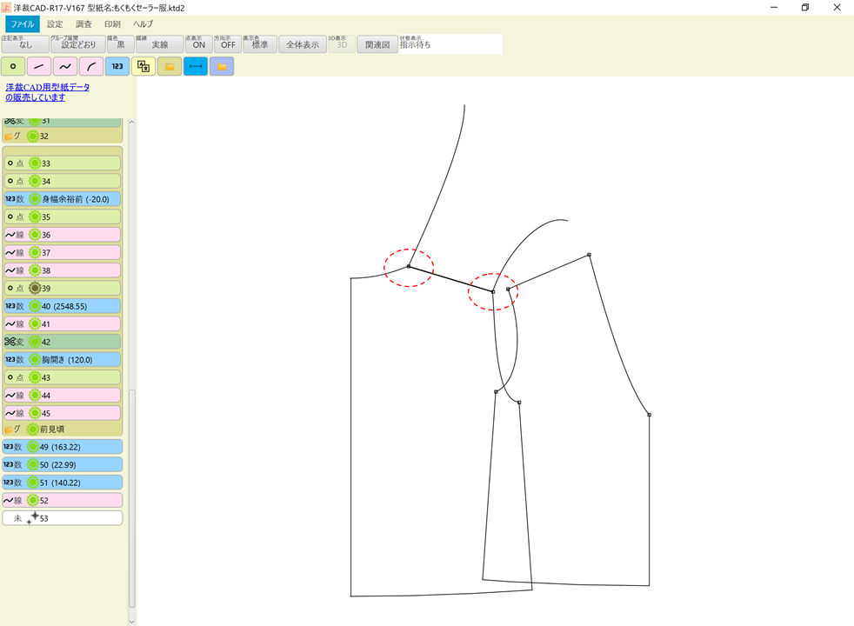Viewport: 854px width, 626px height.
Task: Select the transform row 31
Action: [62, 122]
